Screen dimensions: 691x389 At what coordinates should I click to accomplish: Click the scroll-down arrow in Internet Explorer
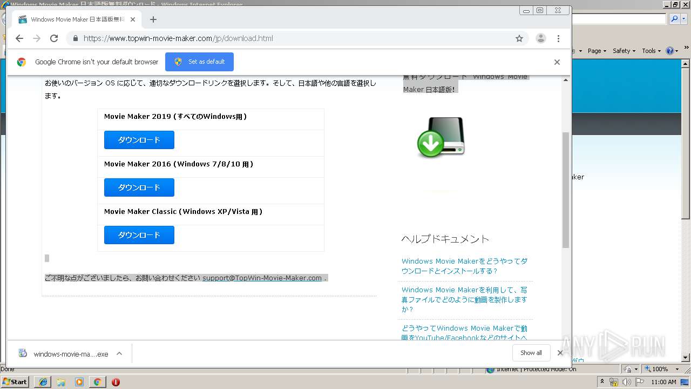686,357
